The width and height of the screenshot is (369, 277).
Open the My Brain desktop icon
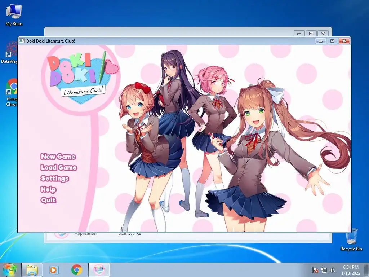pyautogui.click(x=14, y=15)
